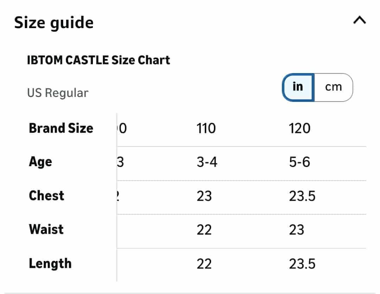The height and width of the screenshot is (294, 380).
Task: Select brand size 120 column
Action: click(299, 128)
